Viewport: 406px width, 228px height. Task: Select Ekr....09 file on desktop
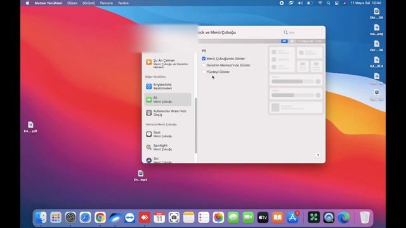pyautogui.click(x=377, y=14)
